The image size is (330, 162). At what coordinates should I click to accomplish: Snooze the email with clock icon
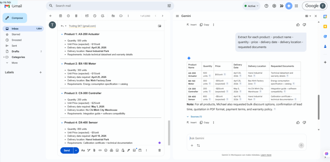point(94,16)
